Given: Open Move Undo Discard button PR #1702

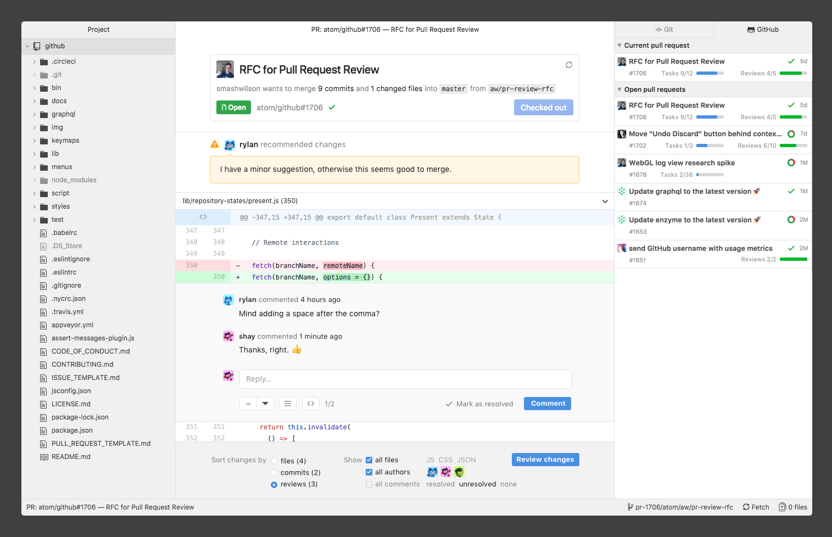Looking at the screenshot, I should pos(713,140).
